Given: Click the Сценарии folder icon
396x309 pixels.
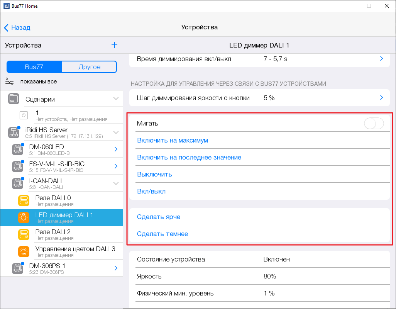Looking at the screenshot, I should point(14,99).
